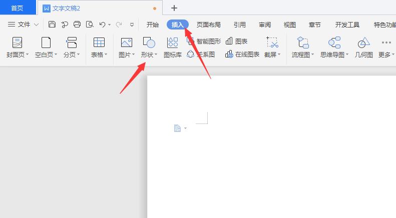Click the Print icon in quick toolbar
Screen dimensions: 396x218
[77, 24]
